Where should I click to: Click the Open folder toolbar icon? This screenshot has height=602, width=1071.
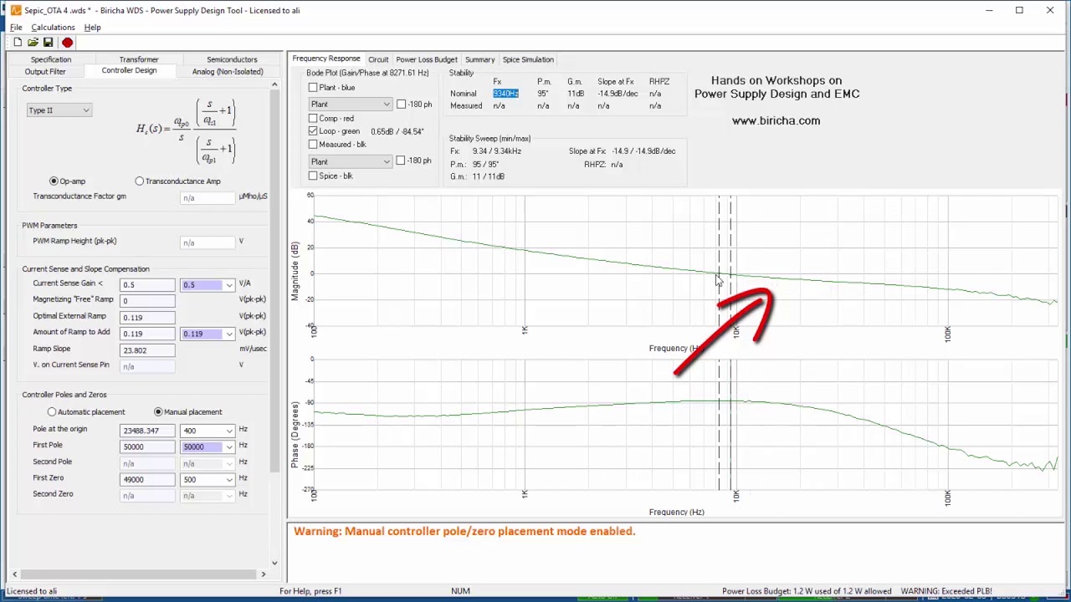coord(33,43)
